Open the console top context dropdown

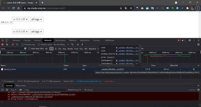tap(14, 90)
